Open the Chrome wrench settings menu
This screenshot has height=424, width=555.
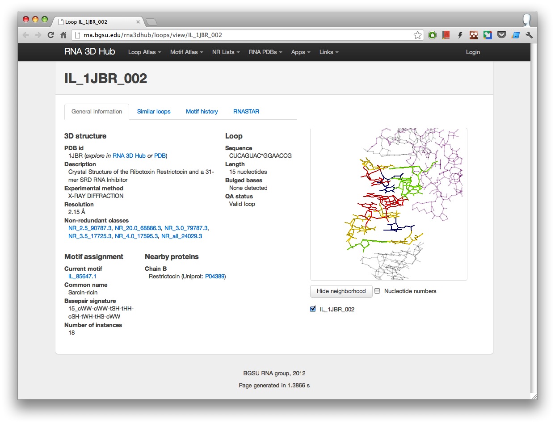coord(529,35)
